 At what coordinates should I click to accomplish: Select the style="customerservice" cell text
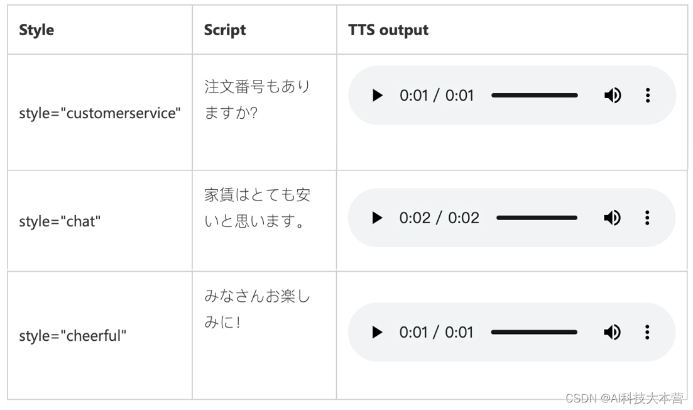pos(100,113)
